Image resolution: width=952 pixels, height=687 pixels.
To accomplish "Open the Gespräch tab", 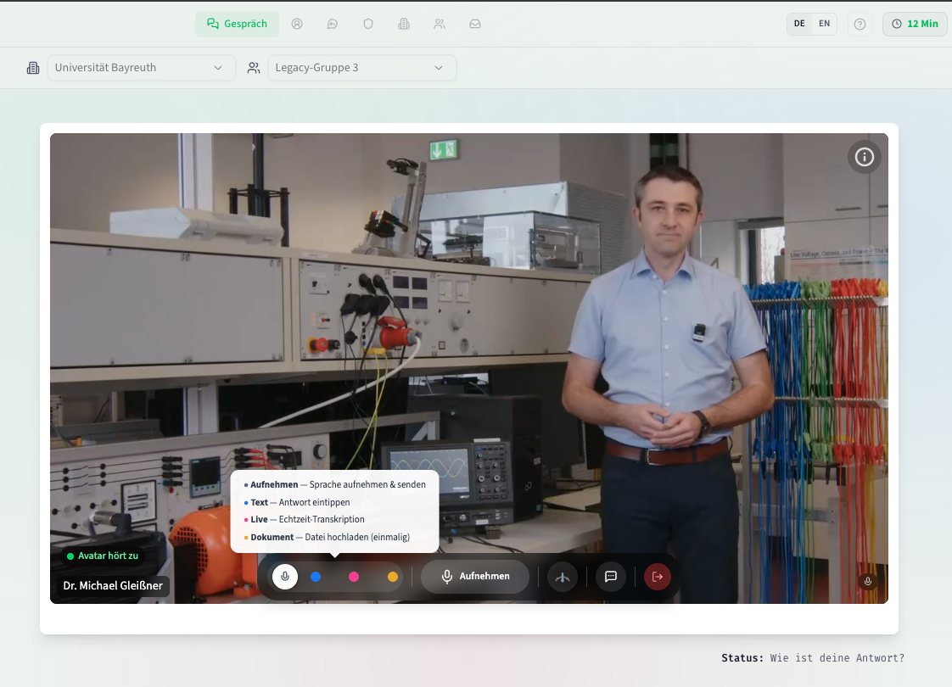I will tap(237, 24).
